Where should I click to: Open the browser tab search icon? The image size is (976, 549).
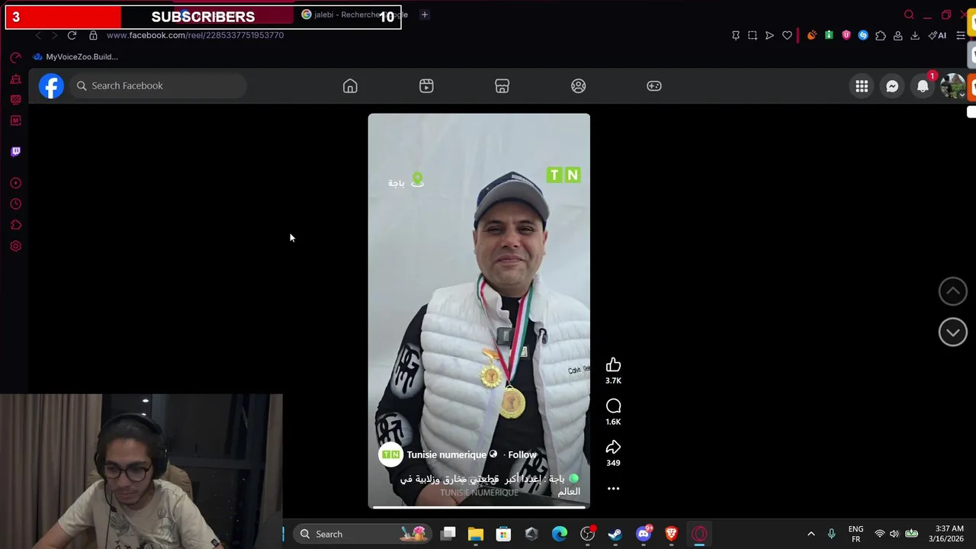point(909,14)
